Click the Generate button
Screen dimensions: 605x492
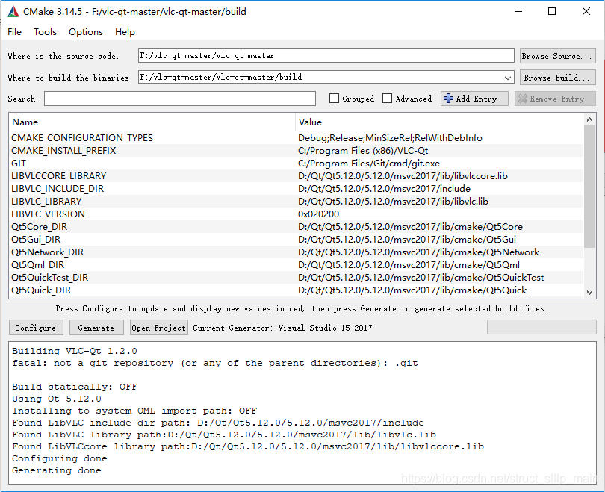[x=96, y=328]
